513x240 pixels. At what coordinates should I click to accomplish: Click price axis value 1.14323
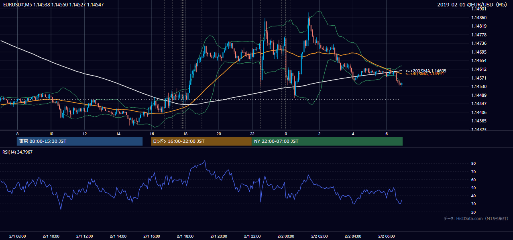click(x=479, y=130)
